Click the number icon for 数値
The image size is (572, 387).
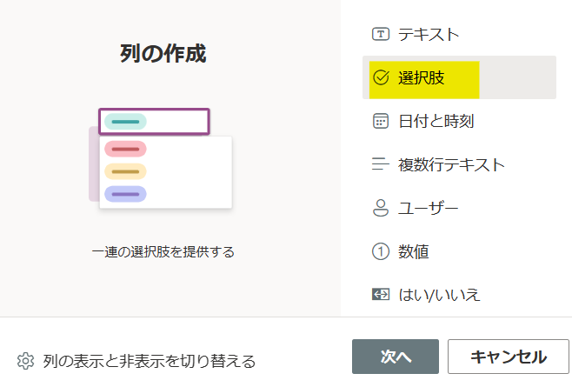[379, 251]
